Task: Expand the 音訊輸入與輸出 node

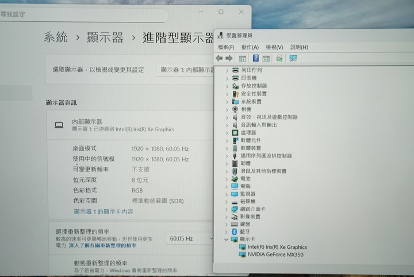Action: pyautogui.click(x=227, y=125)
